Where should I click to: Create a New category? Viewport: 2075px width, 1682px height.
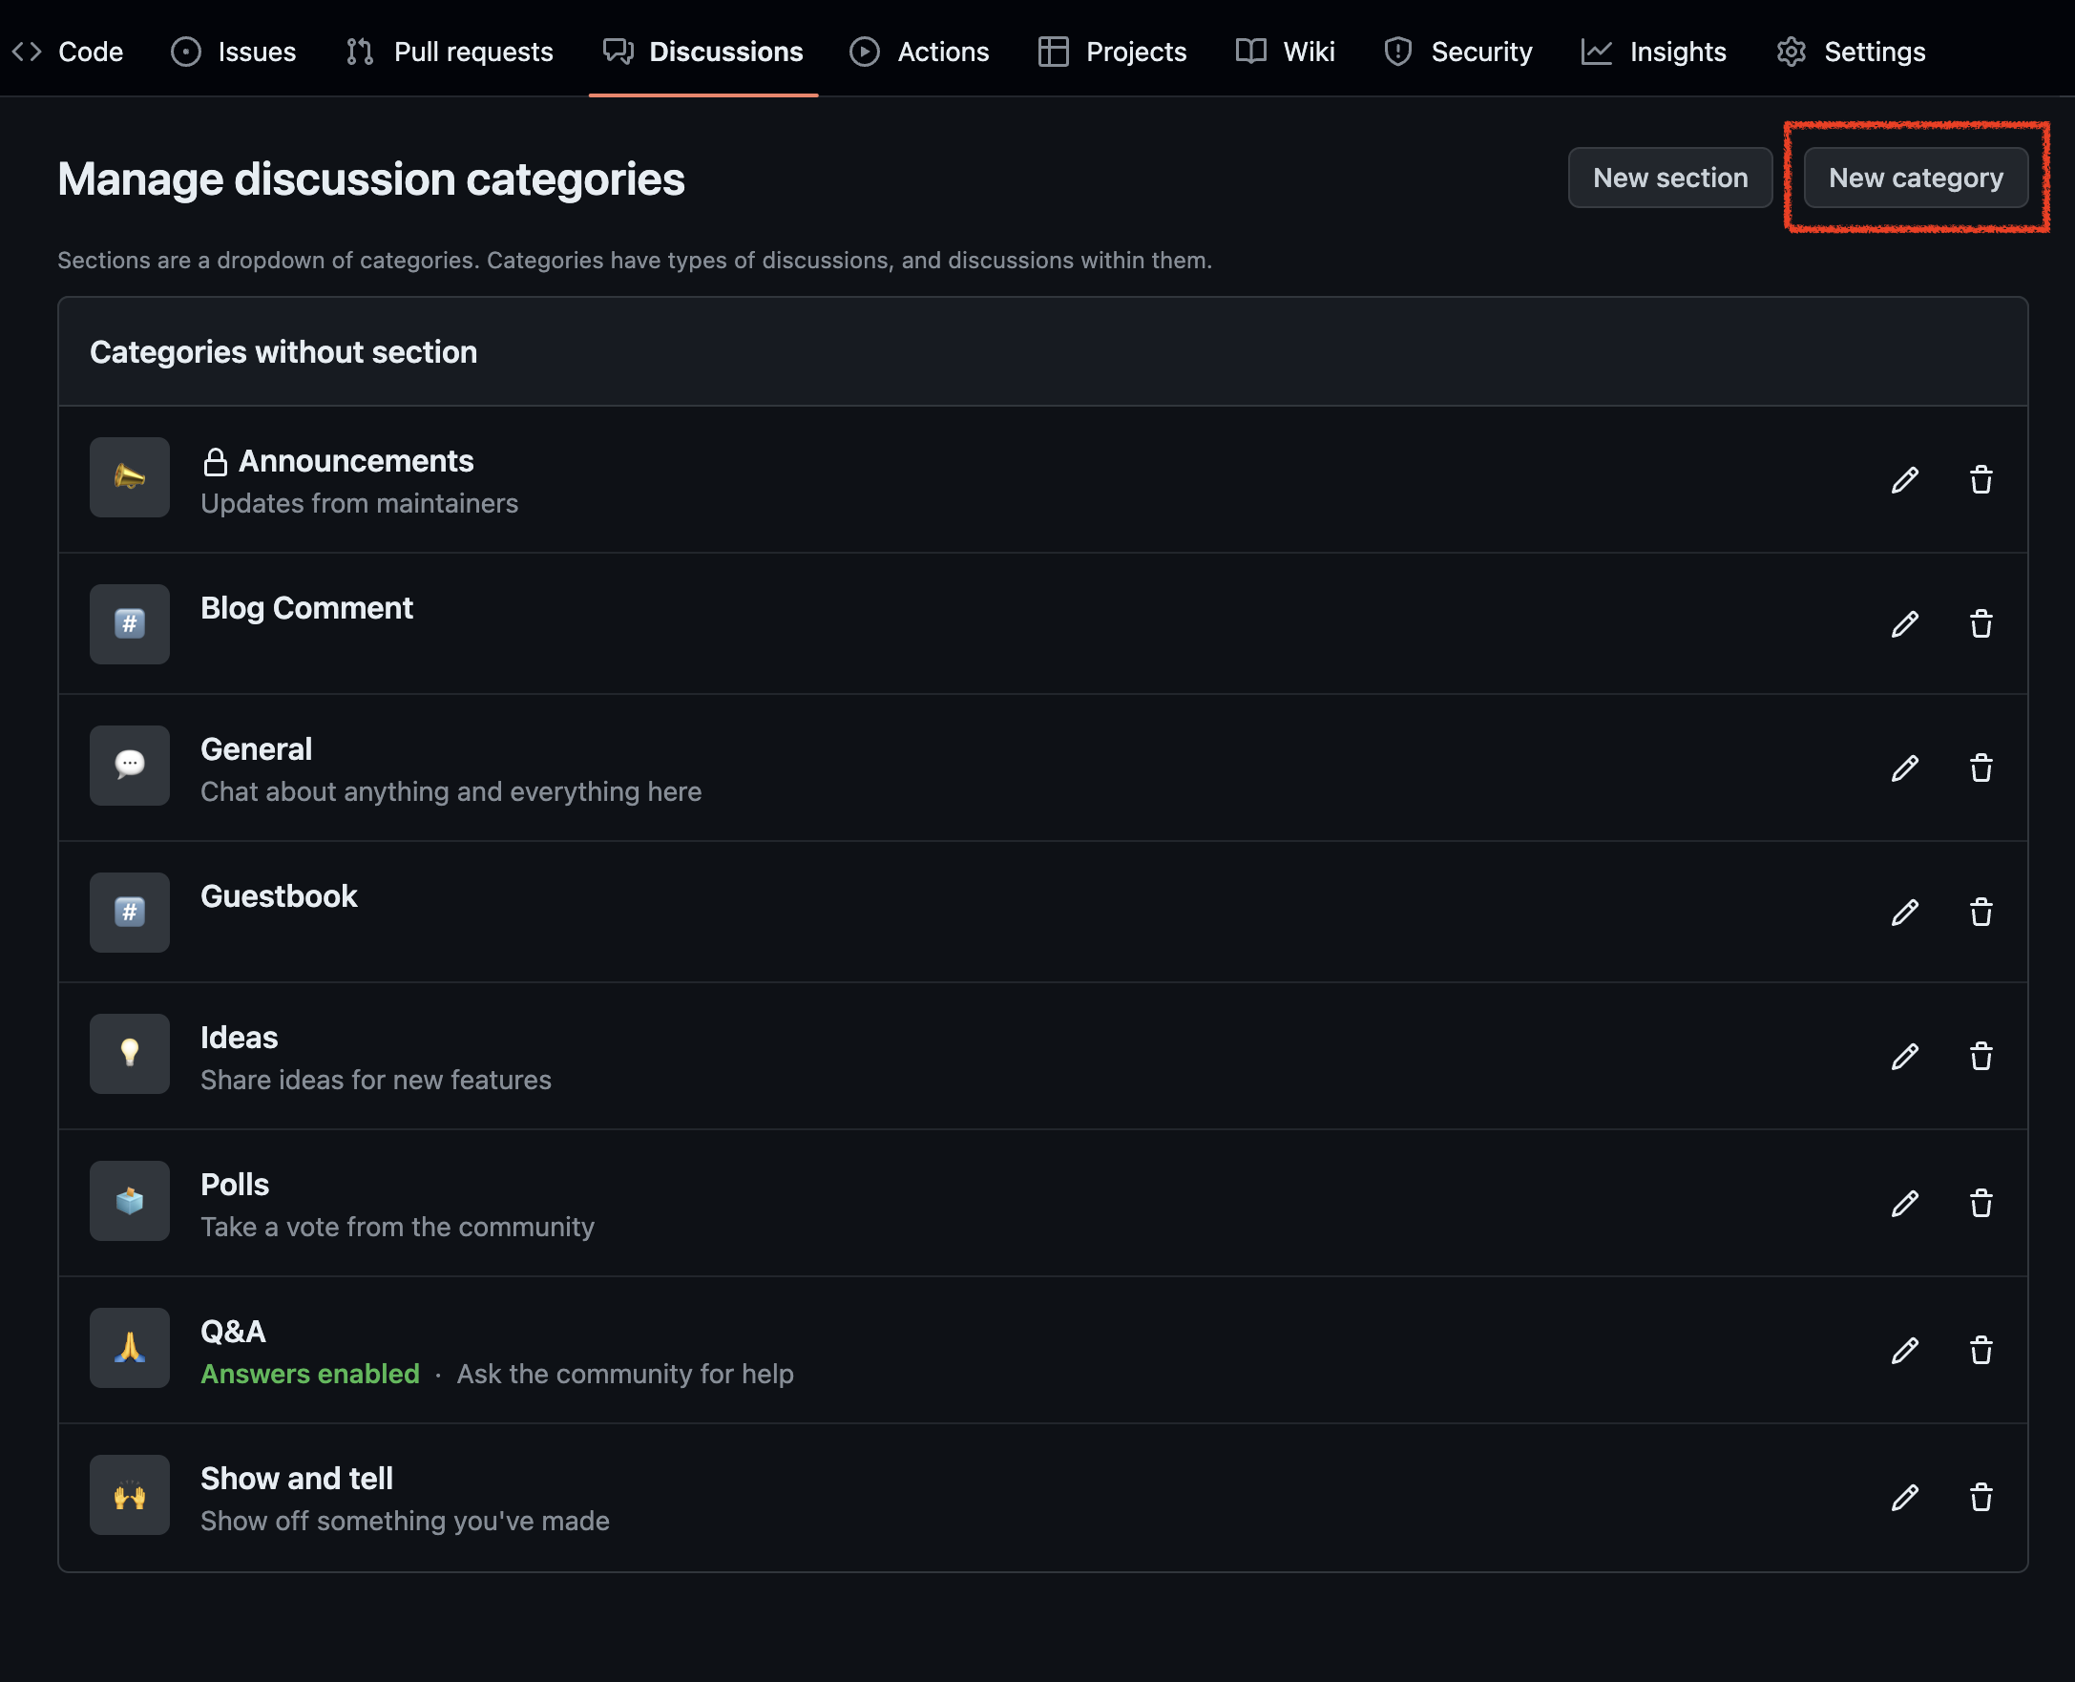click(1916, 179)
